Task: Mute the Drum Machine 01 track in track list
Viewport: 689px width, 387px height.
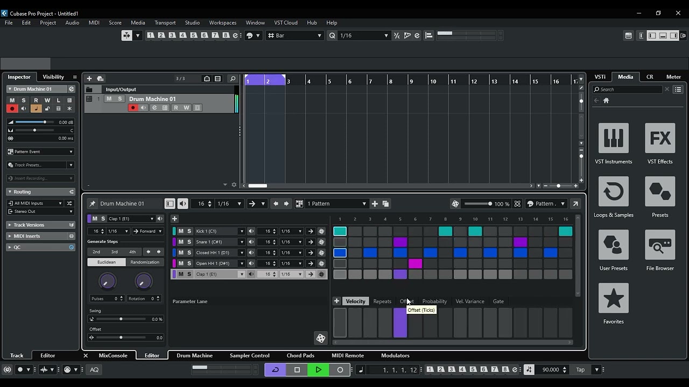Action: click(109, 99)
